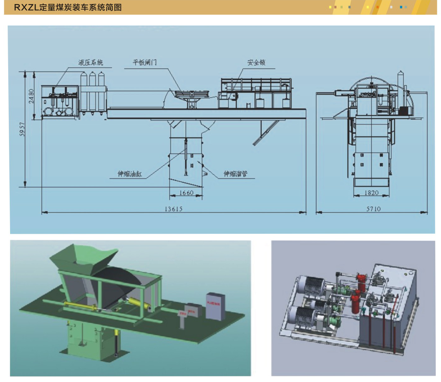Select the 伸缩溜管 callout label

pos(235,174)
